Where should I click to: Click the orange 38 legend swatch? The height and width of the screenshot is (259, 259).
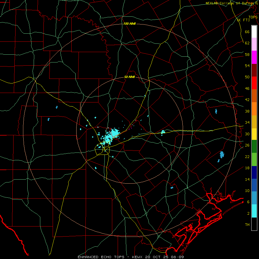click(x=254, y=109)
